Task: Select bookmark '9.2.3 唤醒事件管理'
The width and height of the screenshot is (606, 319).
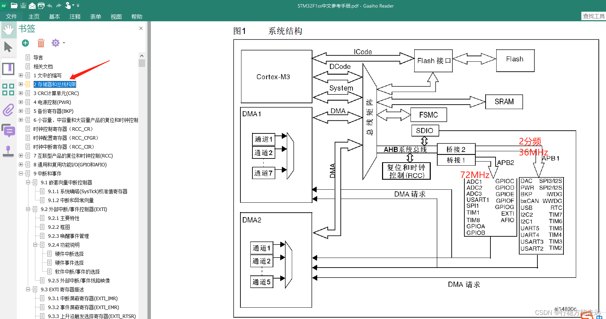Action: tap(68, 236)
